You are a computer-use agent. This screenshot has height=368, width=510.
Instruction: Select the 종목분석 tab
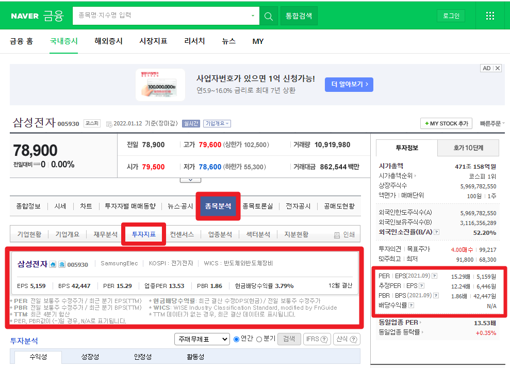(218, 206)
